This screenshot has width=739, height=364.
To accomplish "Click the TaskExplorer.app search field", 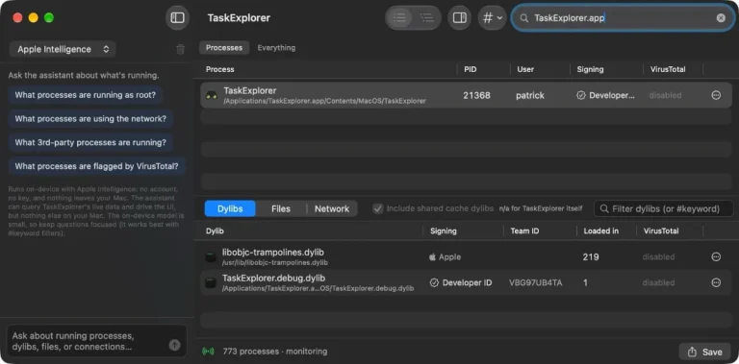I will 623,18.
